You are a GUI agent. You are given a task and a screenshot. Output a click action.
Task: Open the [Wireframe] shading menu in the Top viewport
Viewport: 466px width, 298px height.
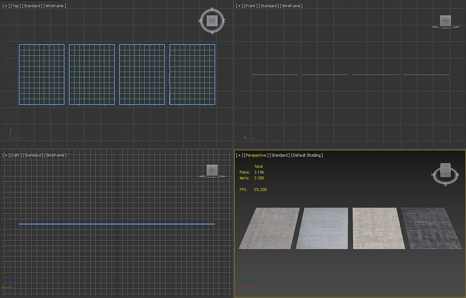point(55,6)
